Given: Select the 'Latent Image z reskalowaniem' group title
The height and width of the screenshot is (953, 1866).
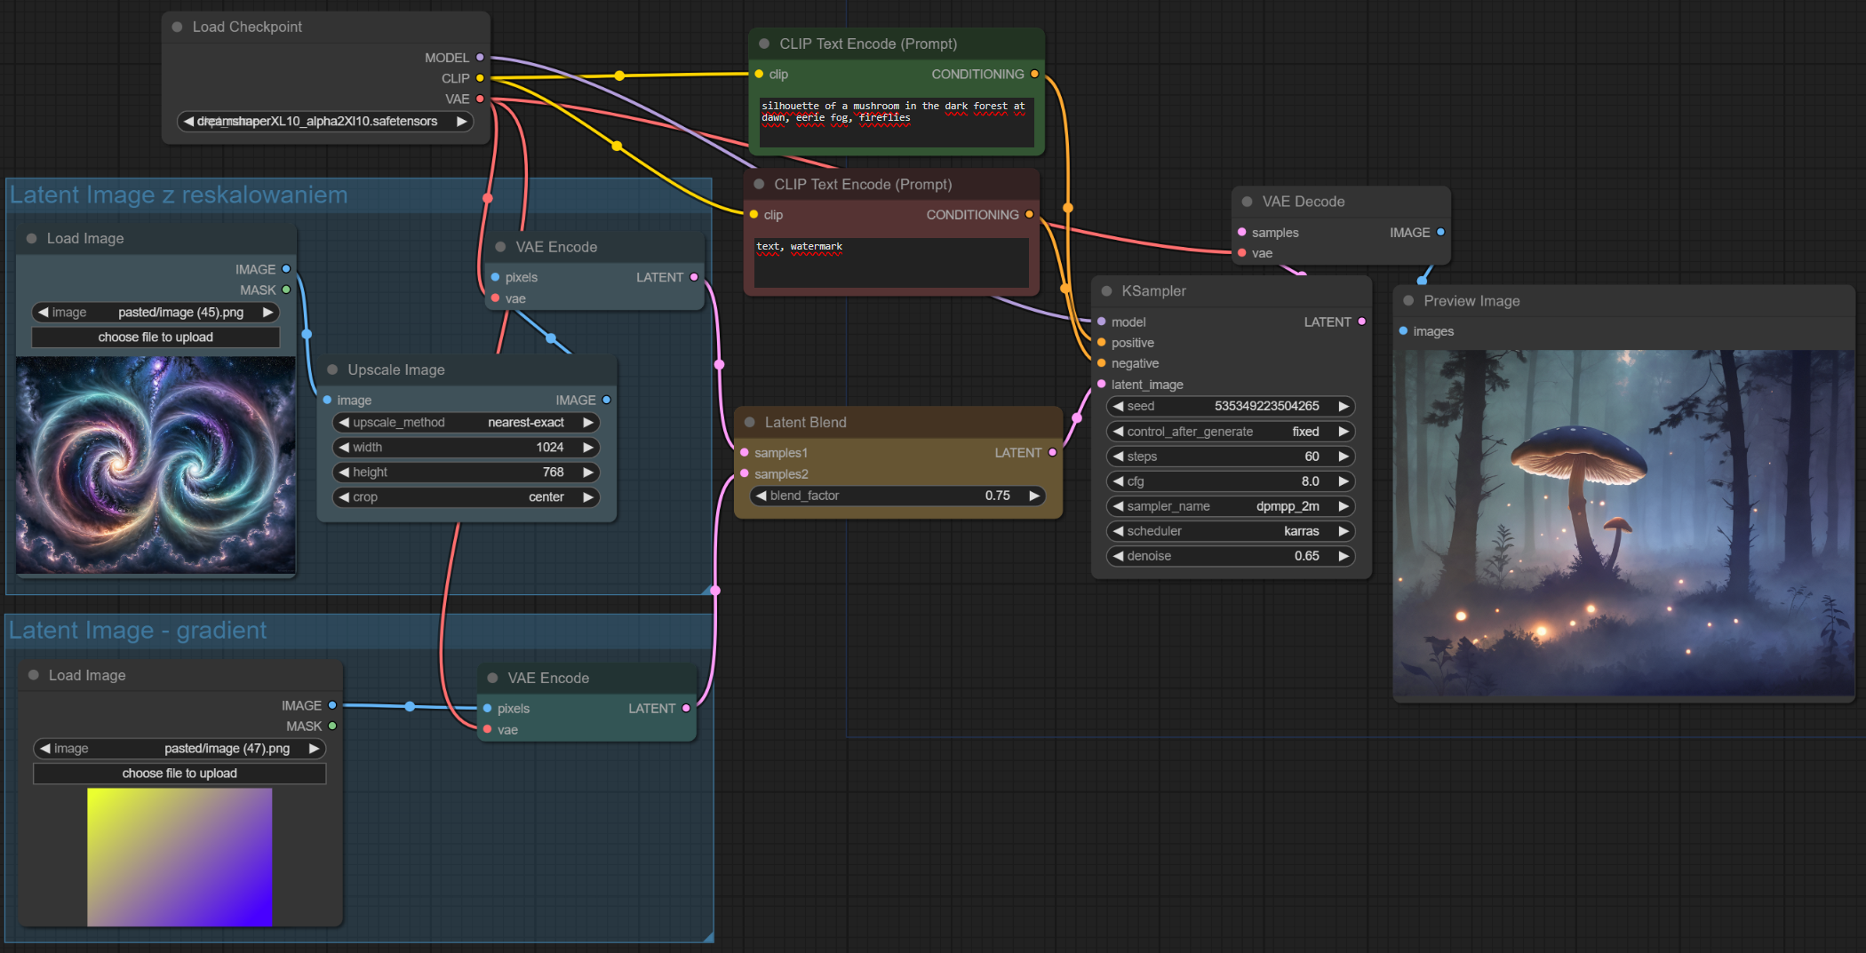Looking at the screenshot, I should coord(179,195).
